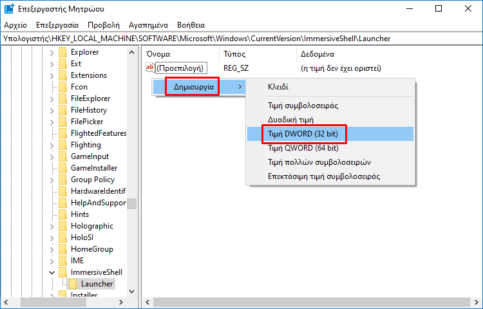Viewport: 483px width, 309px height.
Task: Click the HardwareIdentif folder icon
Action: point(63,191)
